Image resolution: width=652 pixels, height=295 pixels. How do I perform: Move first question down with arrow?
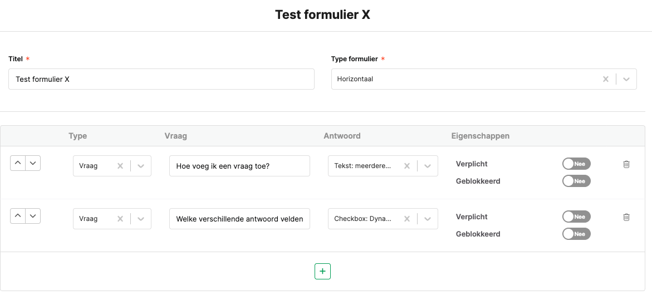point(33,163)
